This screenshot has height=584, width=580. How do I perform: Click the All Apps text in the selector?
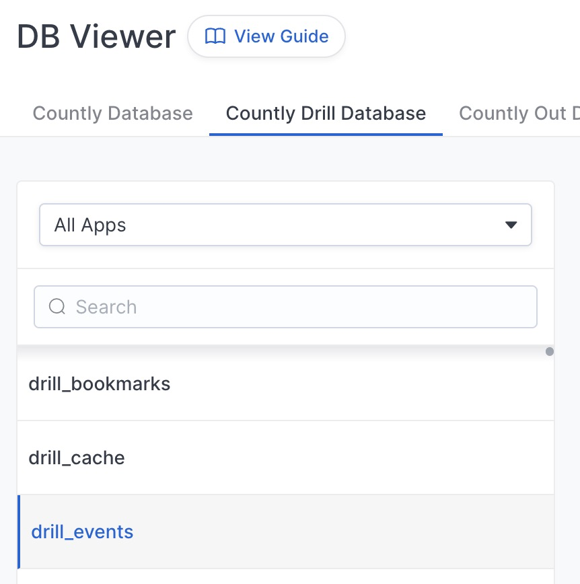[x=90, y=225]
